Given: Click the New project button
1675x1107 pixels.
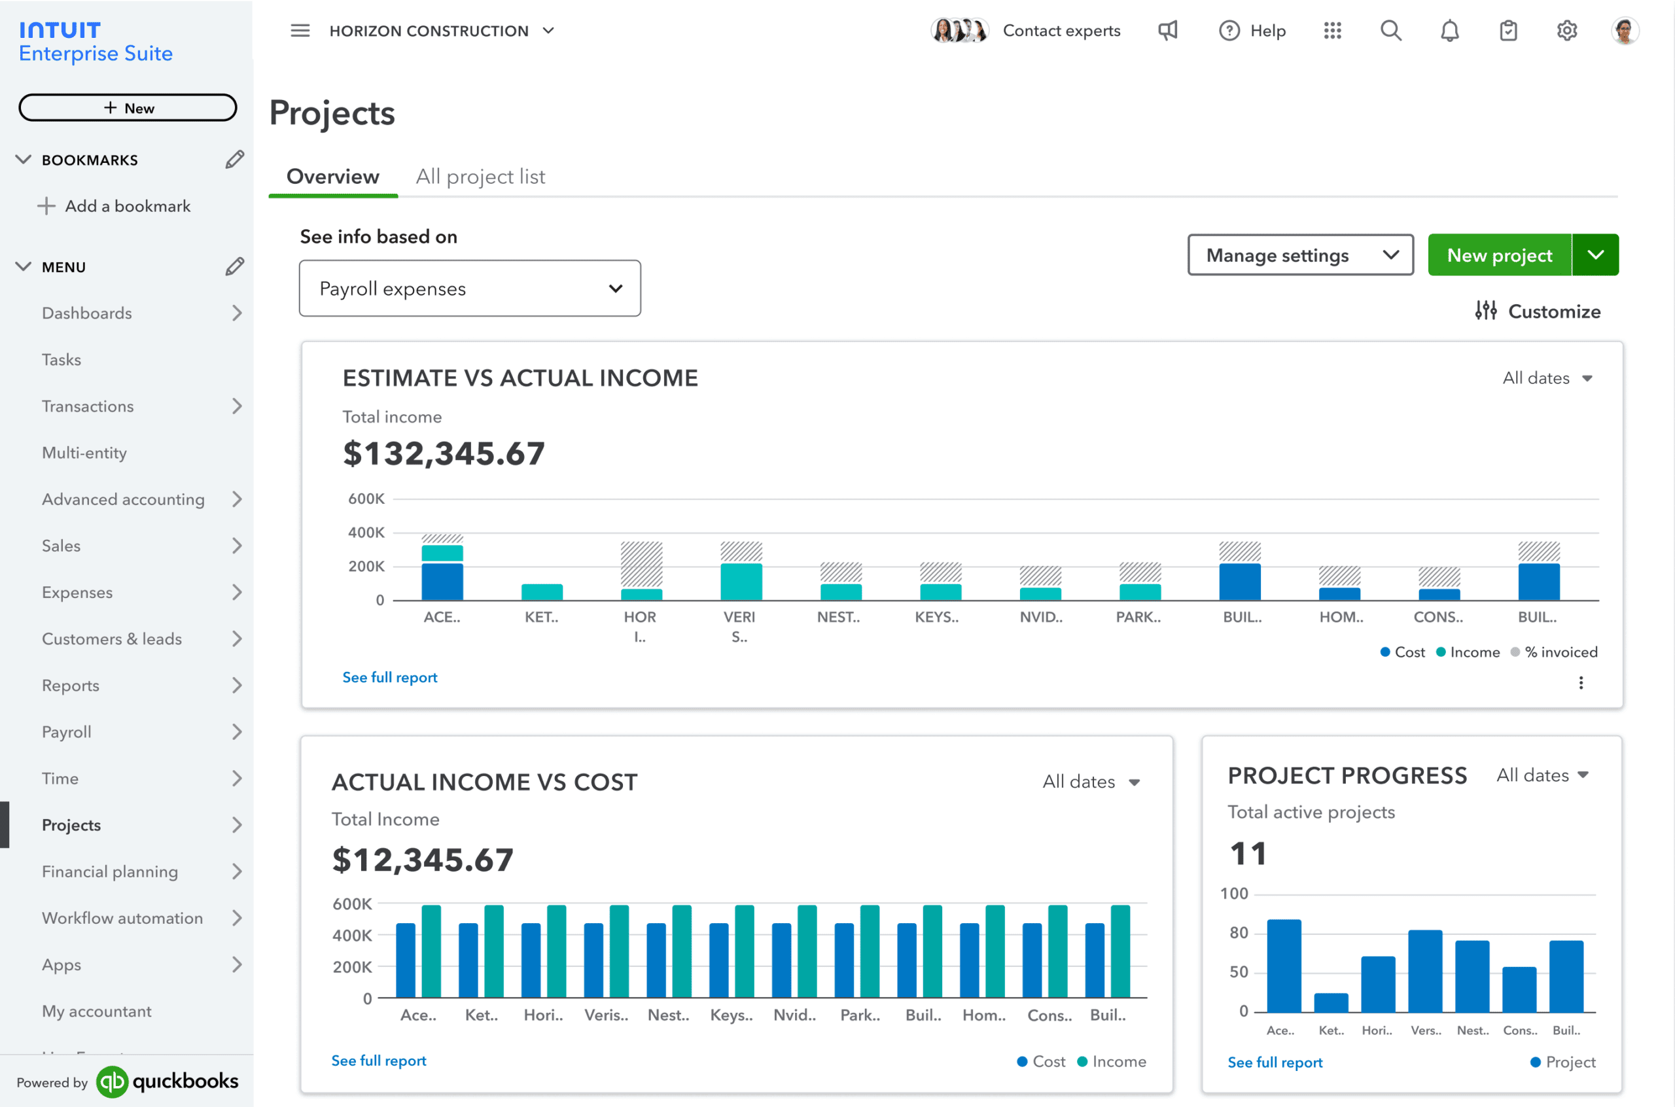Looking at the screenshot, I should 1498,255.
